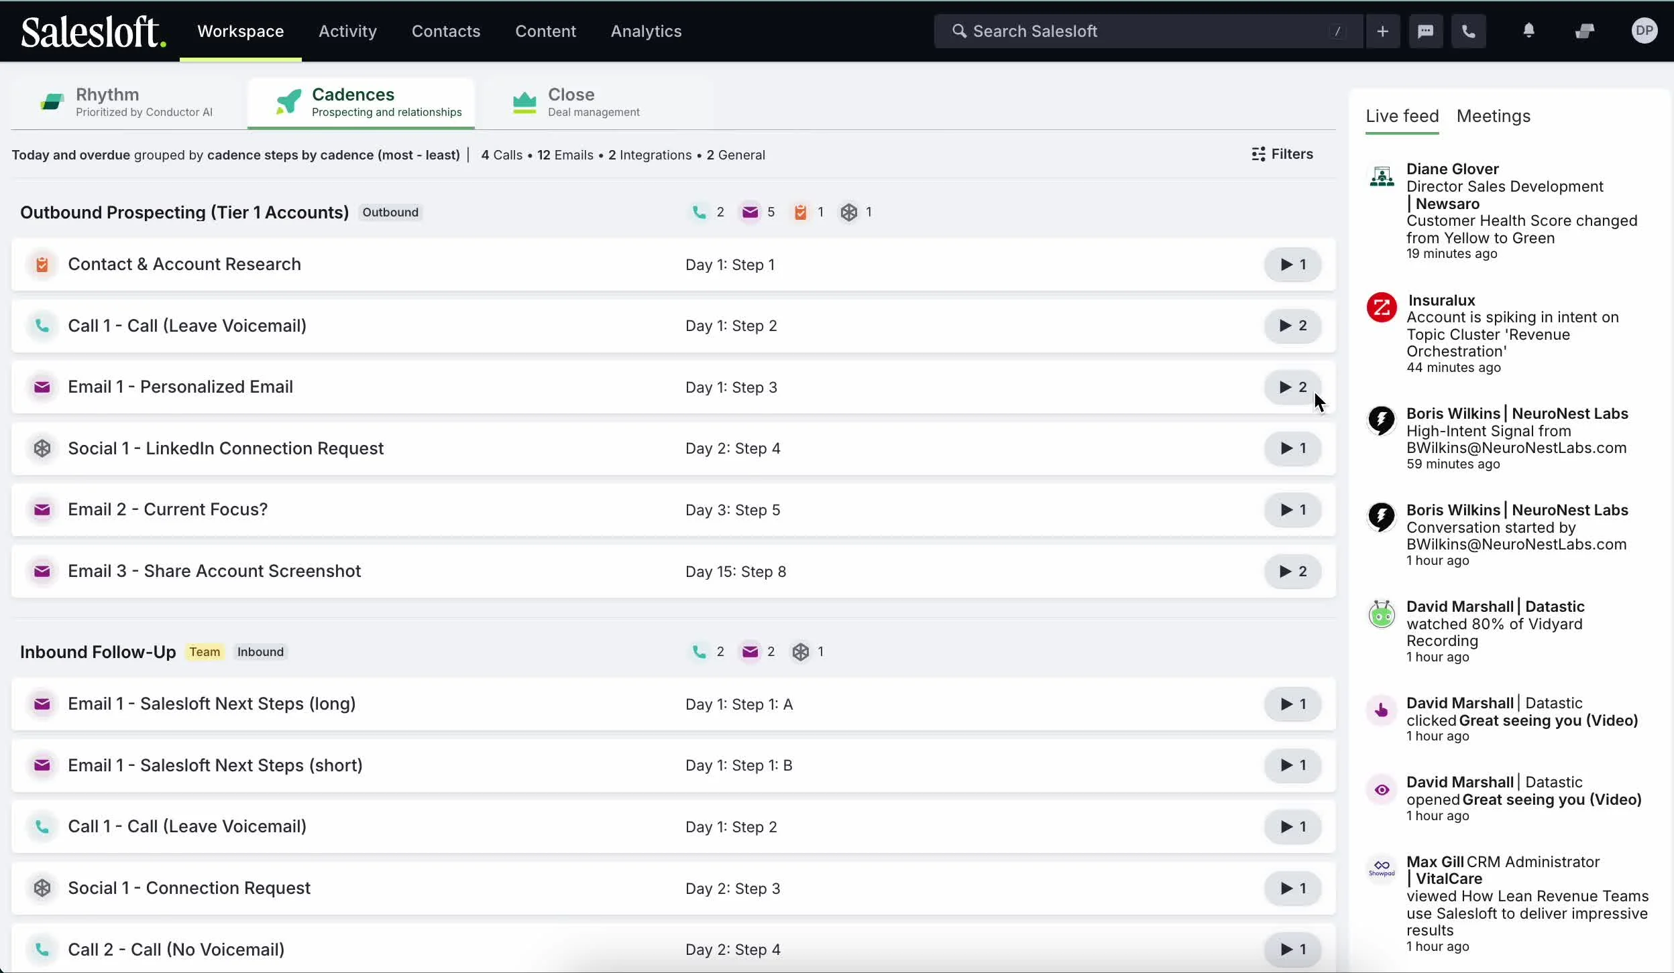
Task: Click the Max Gill Showpad icon
Action: (1382, 868)
